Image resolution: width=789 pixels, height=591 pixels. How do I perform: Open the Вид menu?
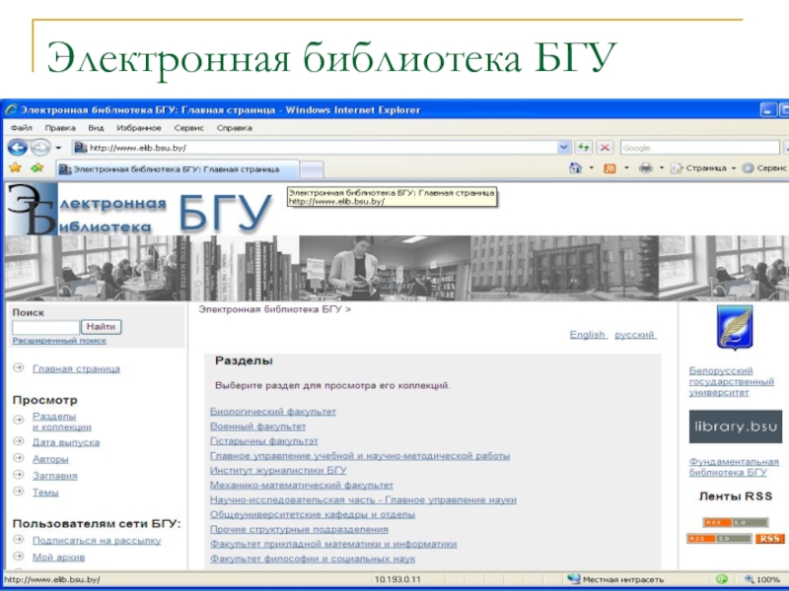(96, 128)
